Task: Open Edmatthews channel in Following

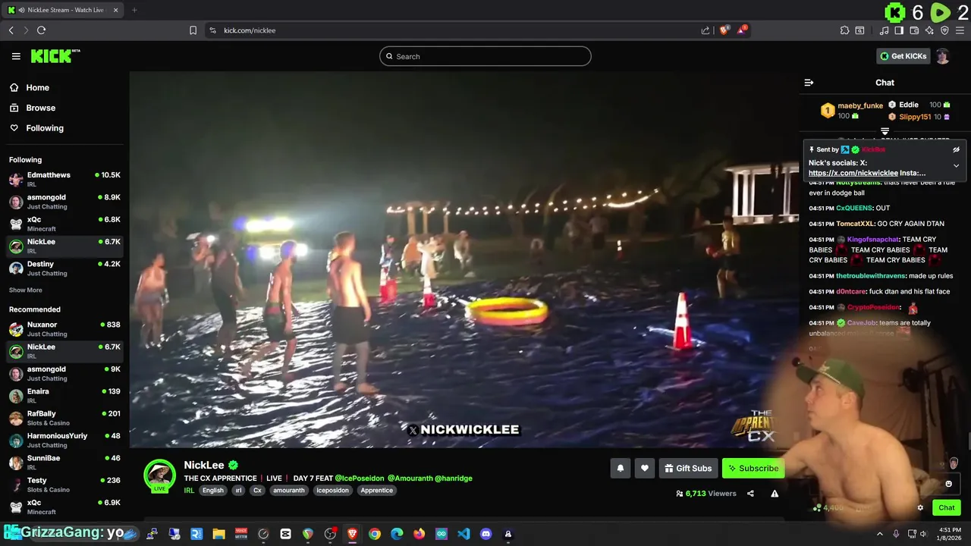Action: pyautogui.click(x=64, y=180)
